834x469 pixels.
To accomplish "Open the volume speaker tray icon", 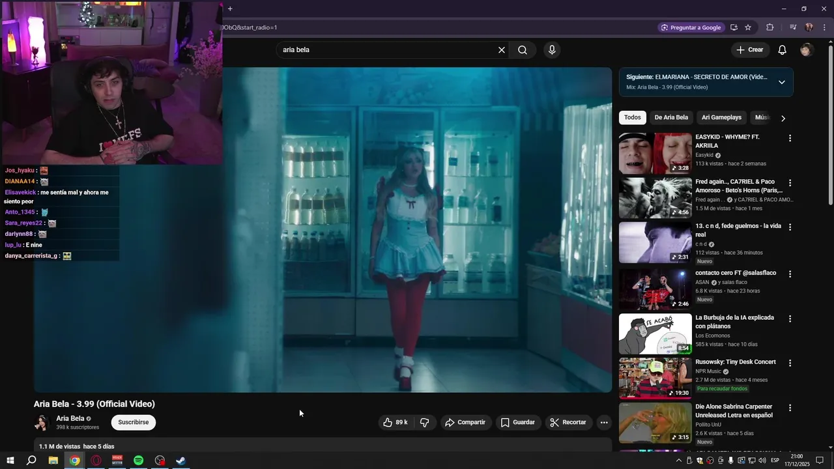I will [762, 461].
